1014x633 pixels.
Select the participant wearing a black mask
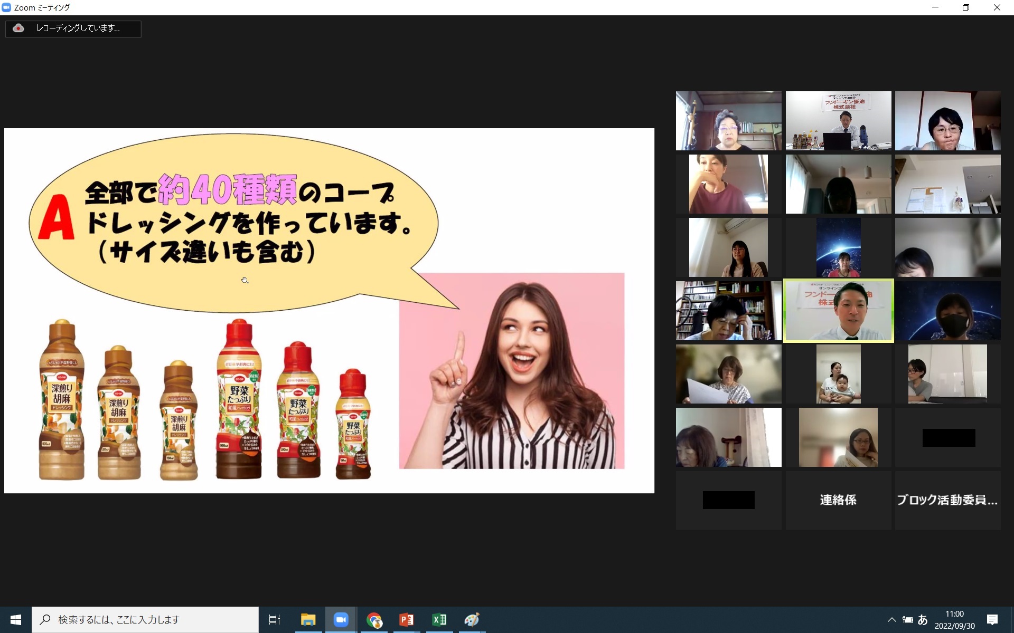(947, 311)
